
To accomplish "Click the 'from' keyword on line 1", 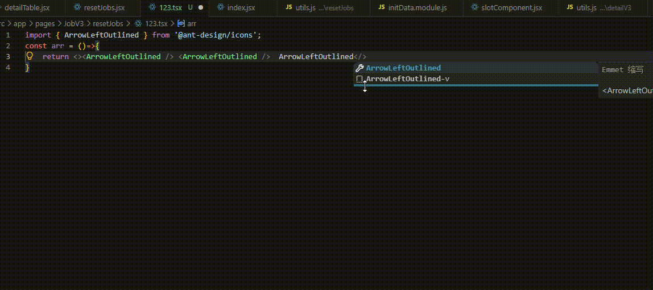I will click(161, 35).
